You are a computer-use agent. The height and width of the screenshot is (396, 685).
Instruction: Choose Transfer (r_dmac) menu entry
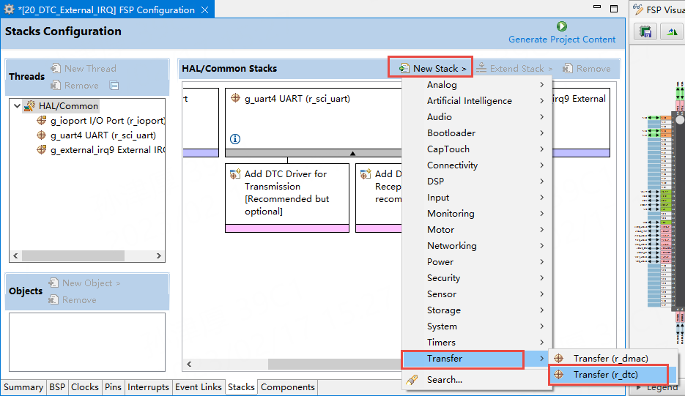tap(610, 359)
